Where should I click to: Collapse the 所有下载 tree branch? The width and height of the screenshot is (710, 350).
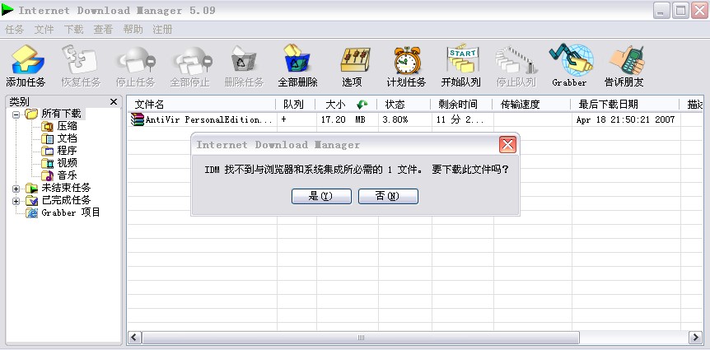(16, 114)
